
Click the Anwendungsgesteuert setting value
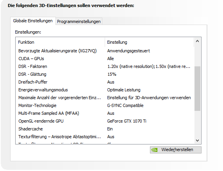[x=128, y=51]
